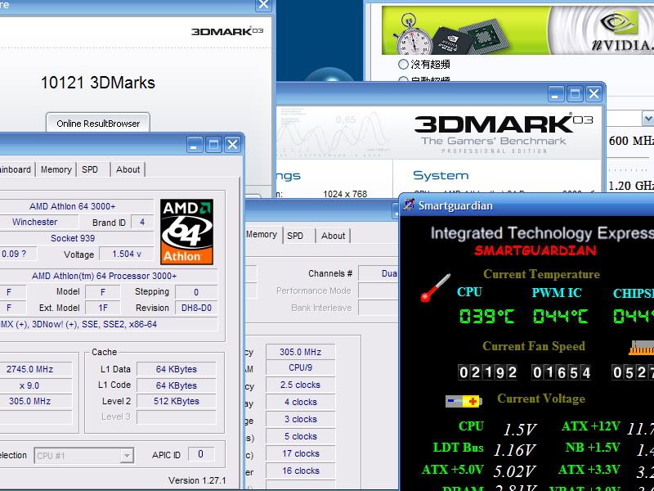The width and height of the screenshot is (654, 491).
Task: Click the fan heatsink icon in Smartguardian
Action: pyautogui.click(x=641, y=349)
